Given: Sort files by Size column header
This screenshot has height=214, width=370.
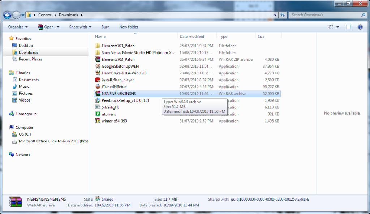Looking at the screenshot, I should click(x=261, y=37).
